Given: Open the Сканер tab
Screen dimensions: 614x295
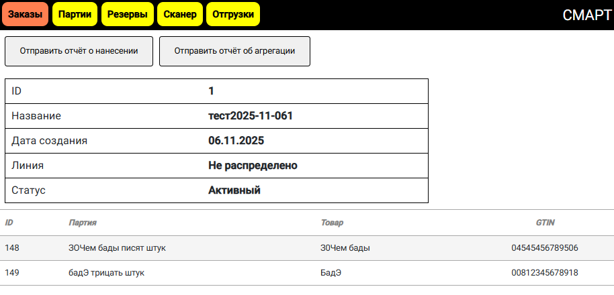Looking at the screenshot, I should click(x=180, y=14).
